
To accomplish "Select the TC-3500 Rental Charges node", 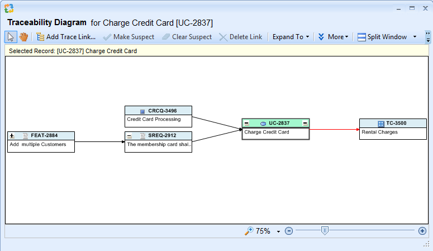I will [393, 128].
